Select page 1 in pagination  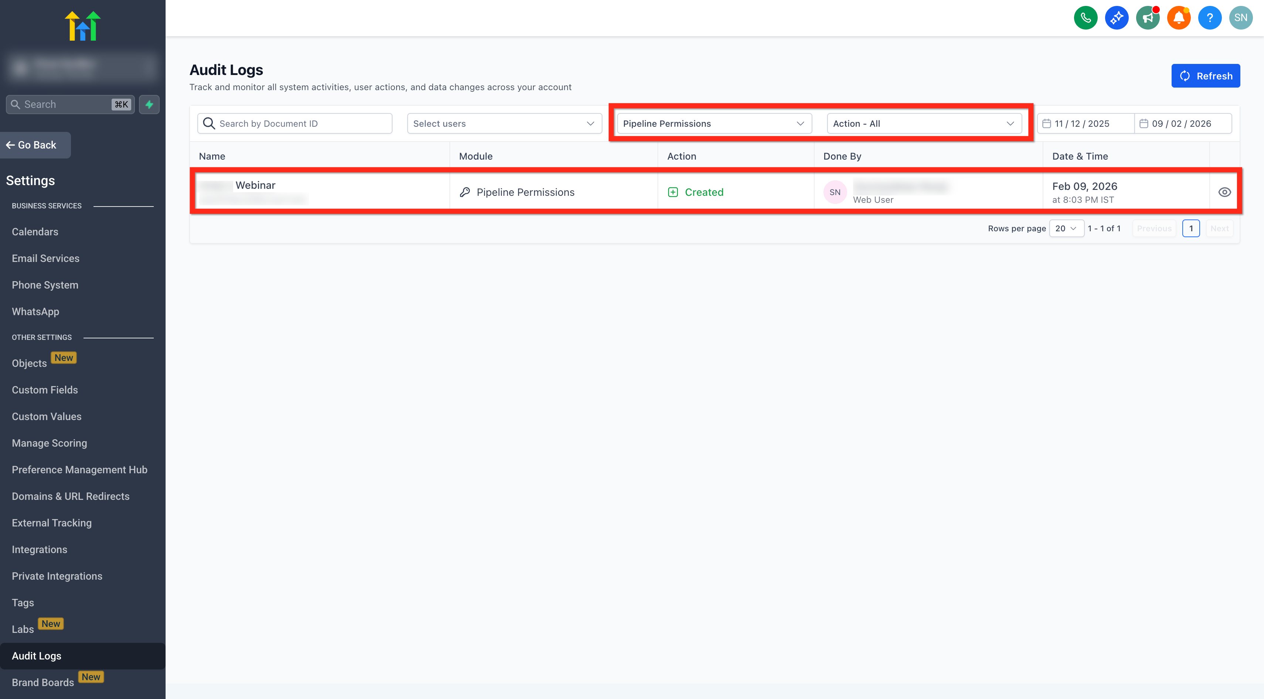[x=1190, y=229]
